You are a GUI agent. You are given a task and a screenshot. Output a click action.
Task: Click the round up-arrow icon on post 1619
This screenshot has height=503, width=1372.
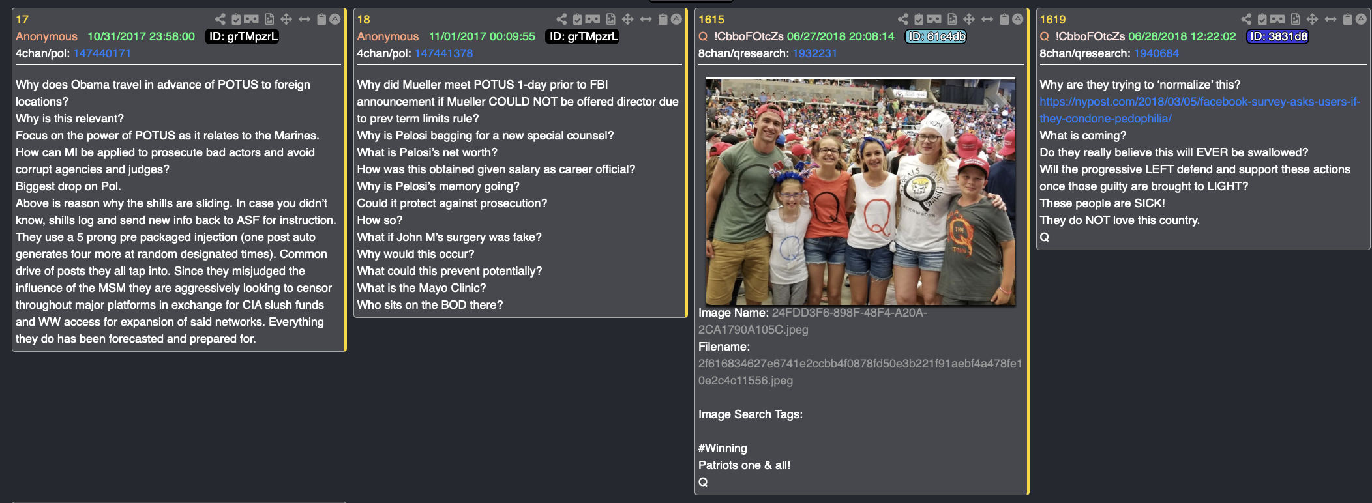point(1361,20)
